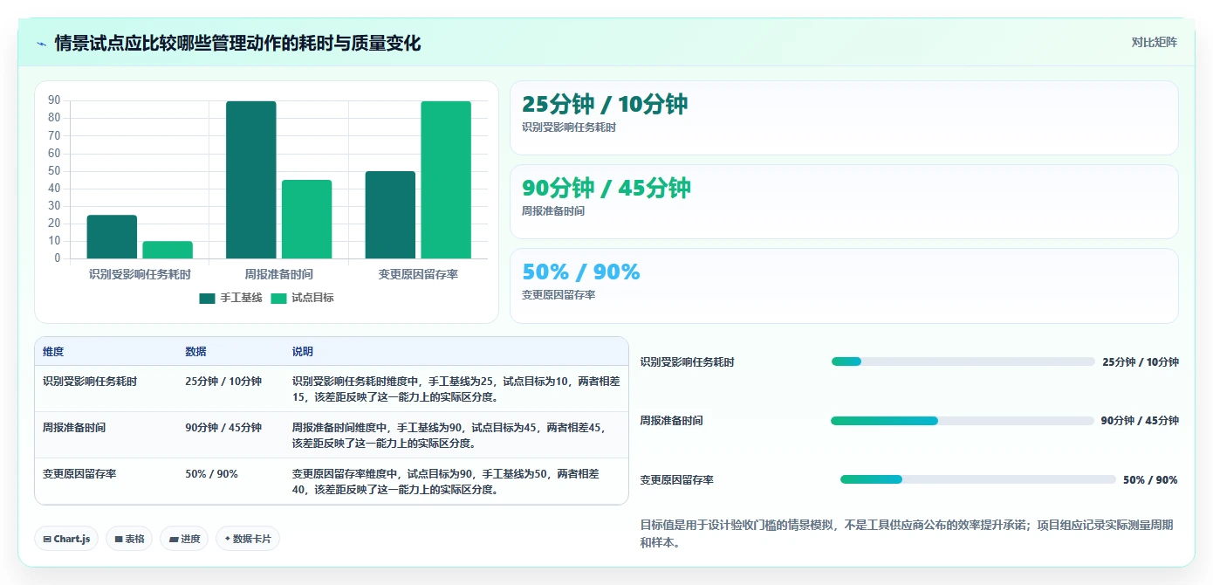Screen dimensions: 1213x585
Task: Click the 25分钟 / 10分钟 table cell
Action: [x=223, y=382]
